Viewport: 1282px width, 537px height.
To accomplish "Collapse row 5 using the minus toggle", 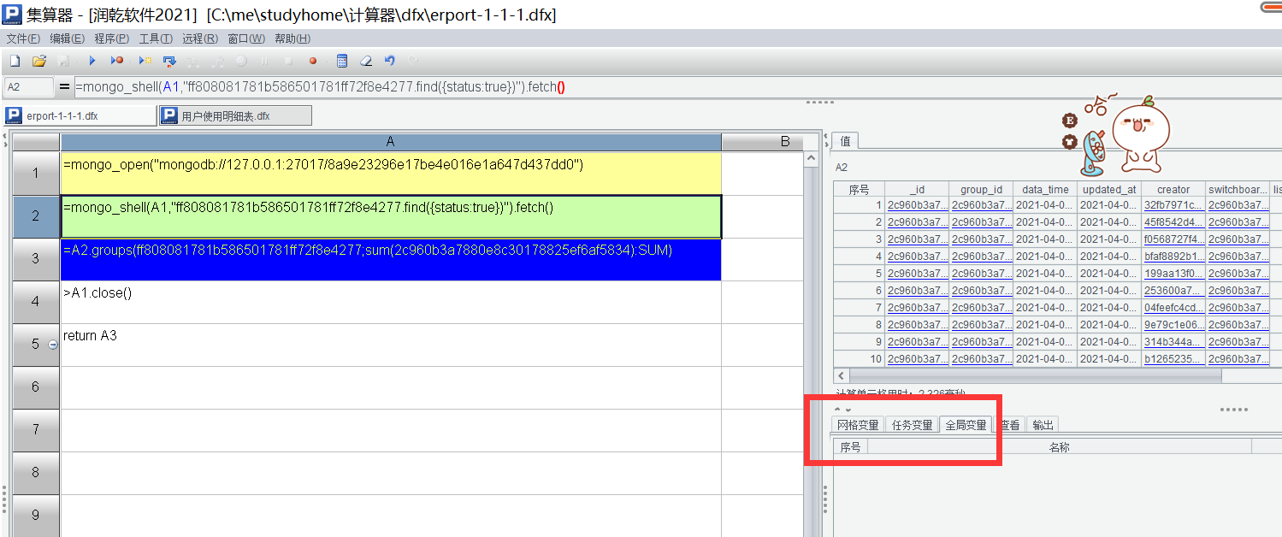I will (53, 345).
